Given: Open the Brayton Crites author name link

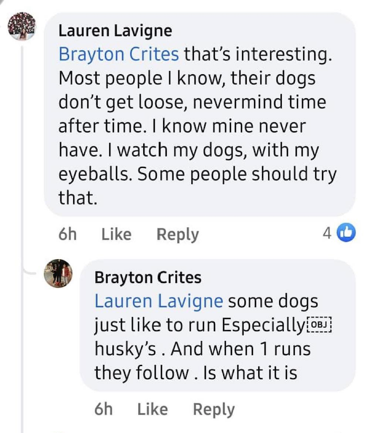Looking at the screenshot, I should pos(147,278).
